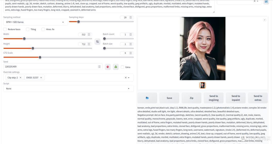Open the Script dropdown set to None

coord(69,88)
